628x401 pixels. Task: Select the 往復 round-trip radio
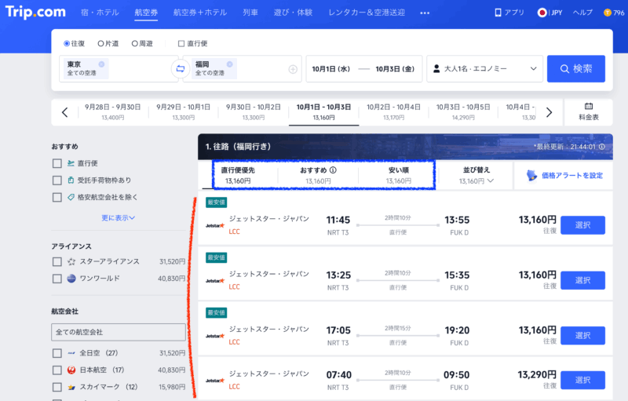[x=67, y=43]
